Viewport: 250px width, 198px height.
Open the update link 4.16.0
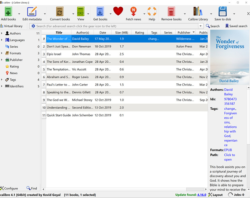coord(202,195)
